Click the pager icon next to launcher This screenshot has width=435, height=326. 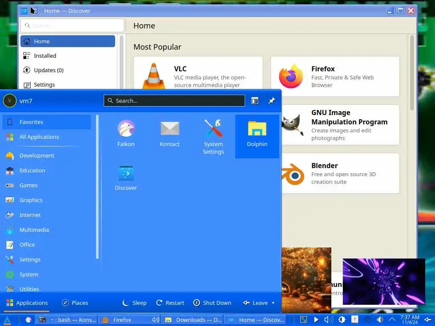point(28,320)
